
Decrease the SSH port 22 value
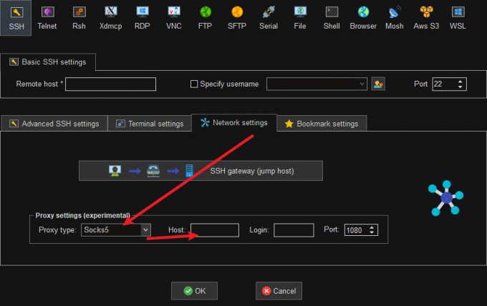(461, 87)
